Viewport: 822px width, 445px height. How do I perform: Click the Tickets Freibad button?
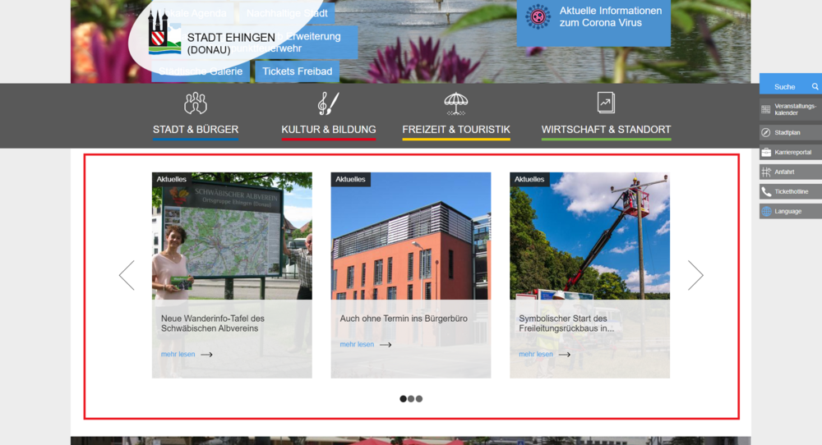[x=298, y=71]
